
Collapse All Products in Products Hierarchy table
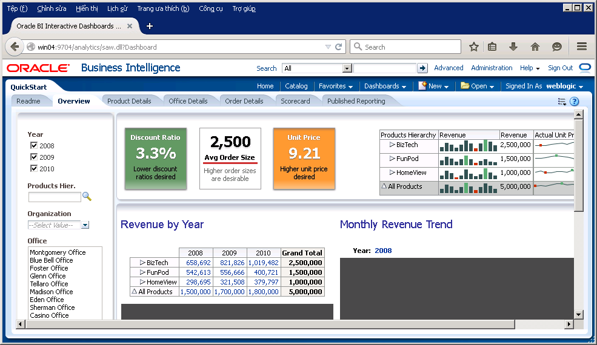[384, 186]
